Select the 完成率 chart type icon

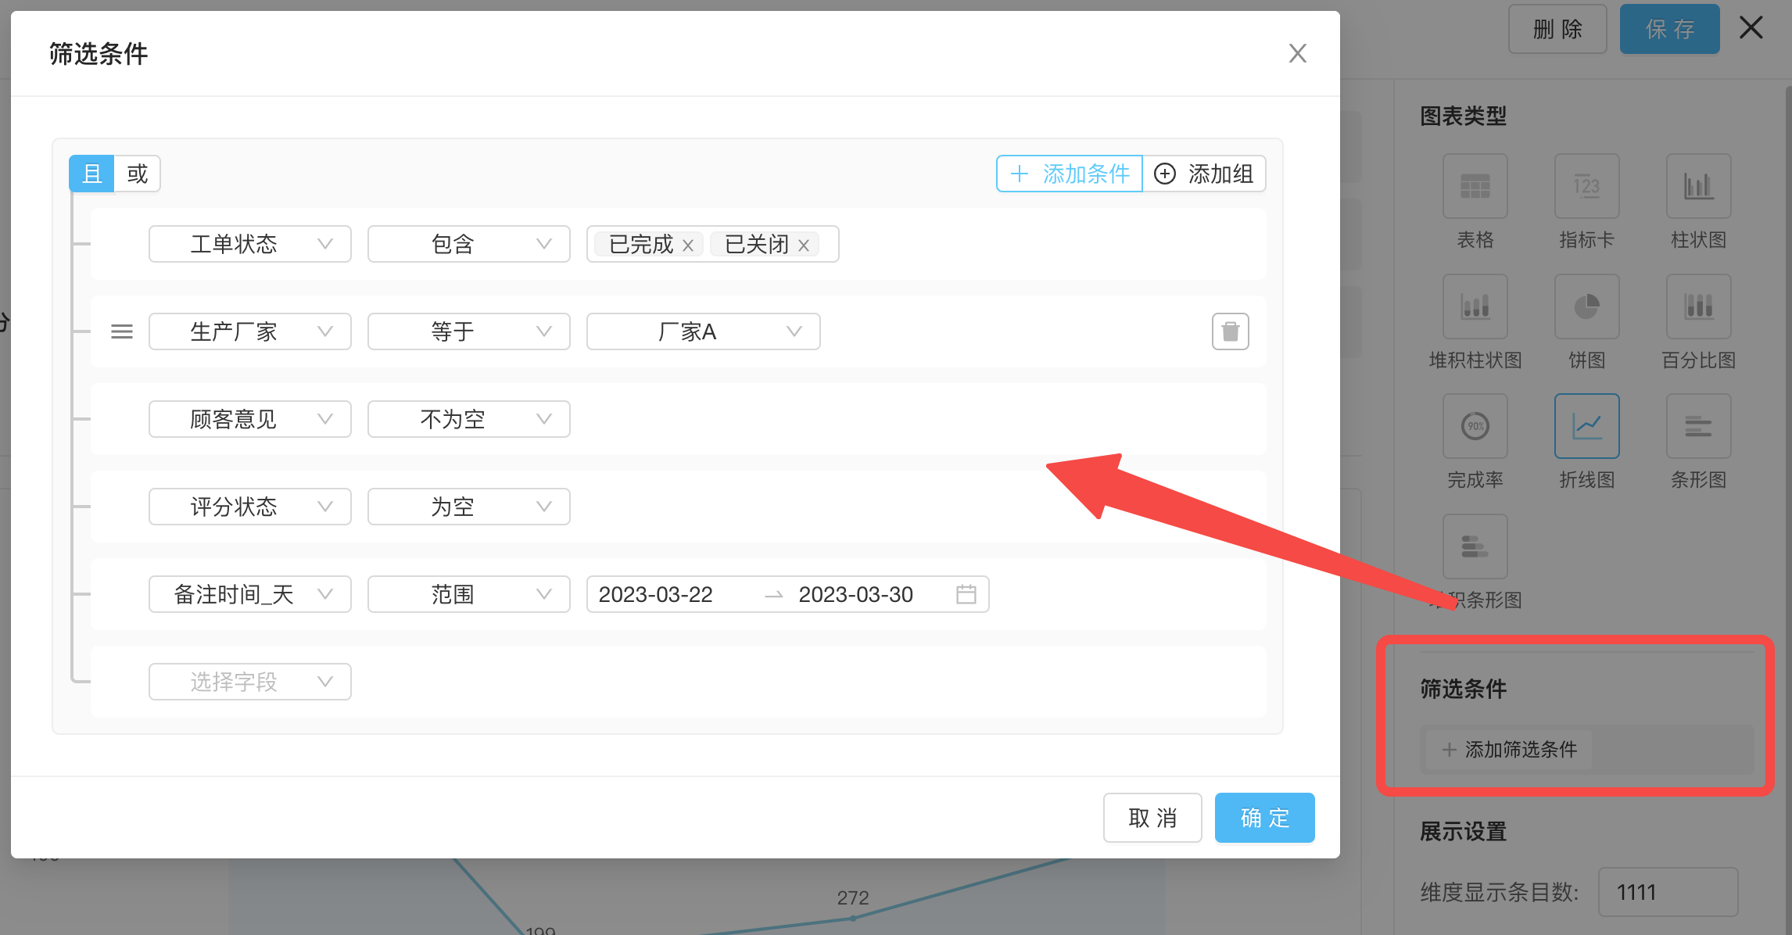click(x=1475, y=426)
